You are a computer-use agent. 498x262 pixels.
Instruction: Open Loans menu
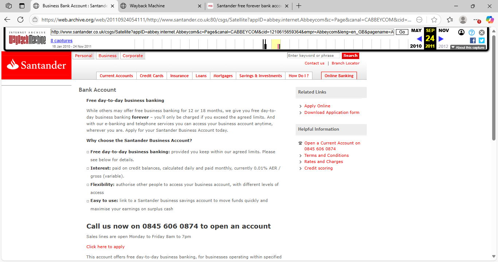click(x=201, y=76)
